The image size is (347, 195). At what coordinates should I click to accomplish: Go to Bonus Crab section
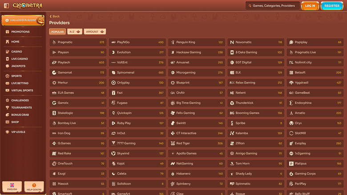pyautogui.click(x=20, y=115)
